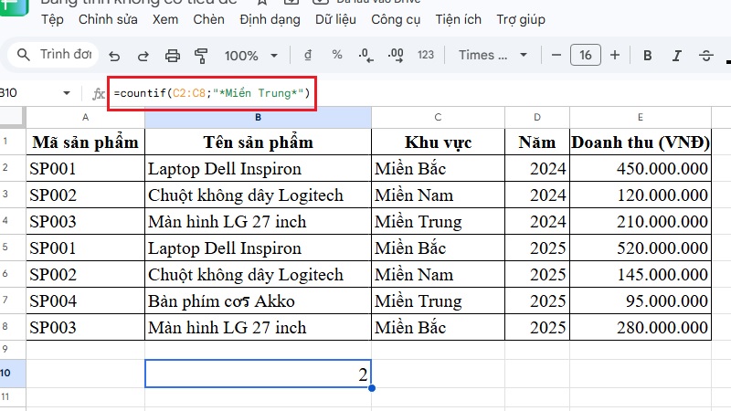Select row 5 header
This screenshot has height=411, width=731.
click(x=13, y=248)
